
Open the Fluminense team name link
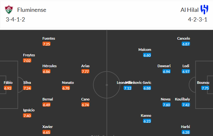pyautogui.click(x=32, y=10)
